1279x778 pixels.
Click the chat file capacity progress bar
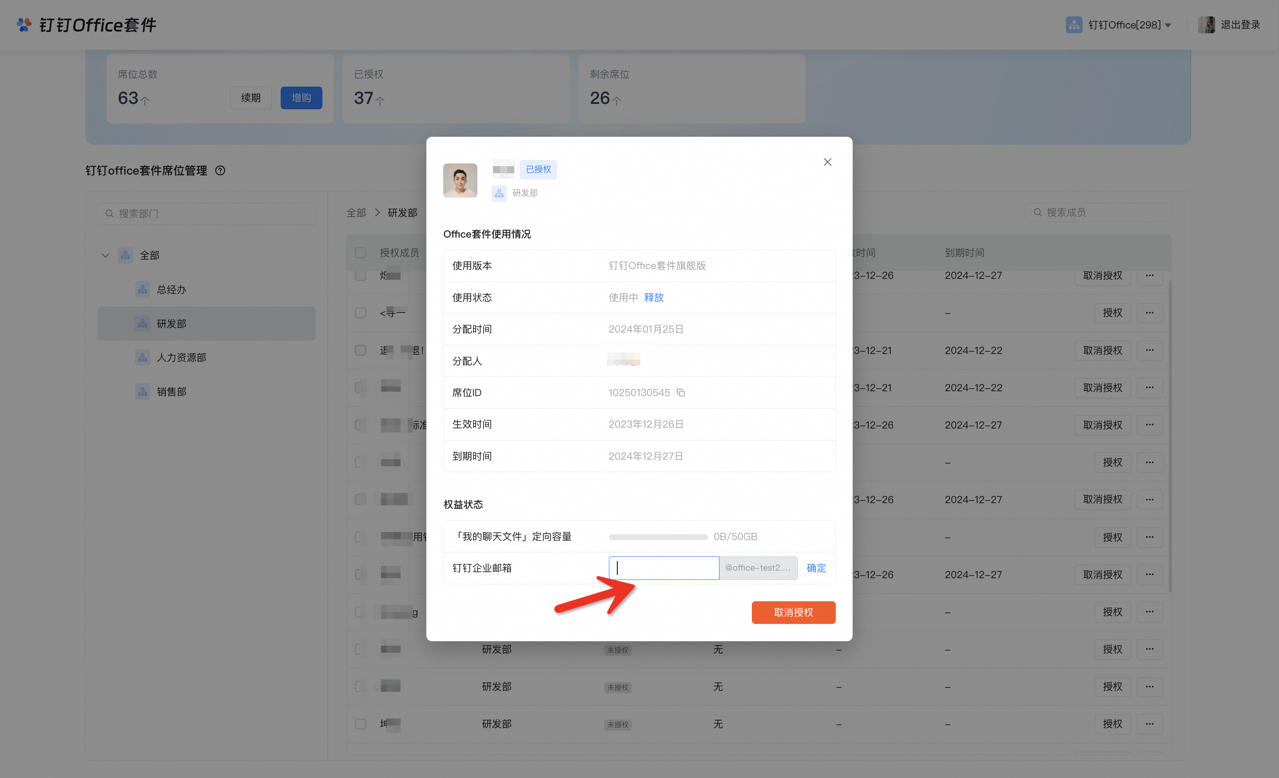coord(658,537)
